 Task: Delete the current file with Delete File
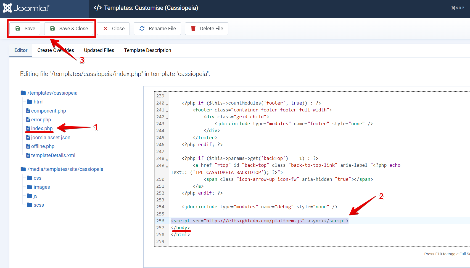click(207, 29)
